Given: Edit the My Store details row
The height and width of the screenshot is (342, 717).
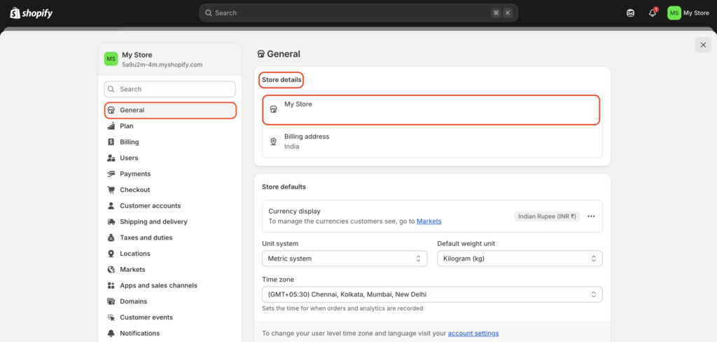Looking at the screenshot, I should (431, 109).
